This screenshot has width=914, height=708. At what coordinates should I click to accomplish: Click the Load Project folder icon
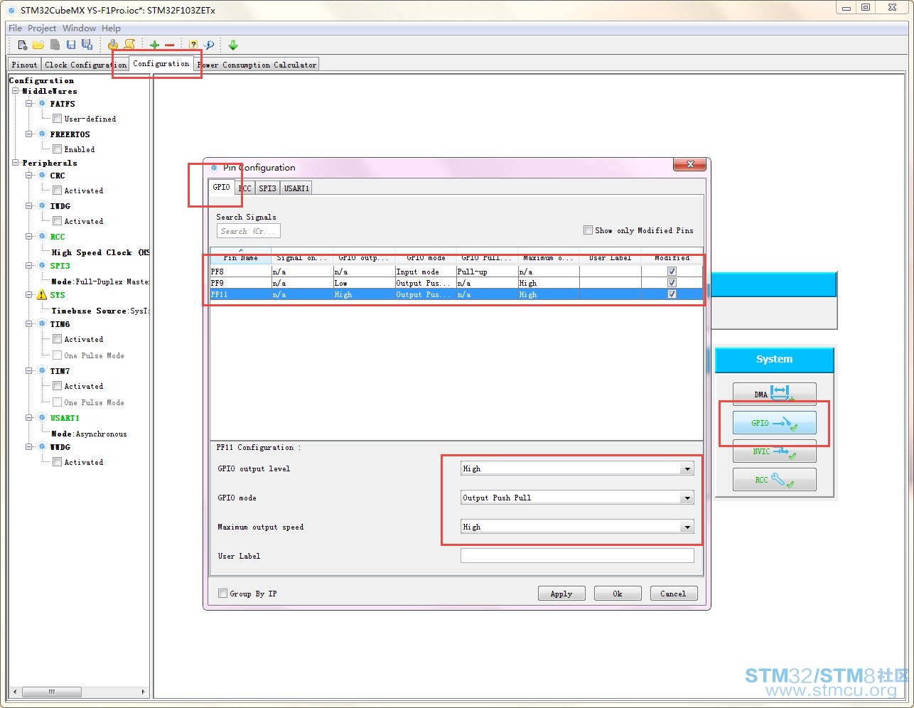coord(38,45)
